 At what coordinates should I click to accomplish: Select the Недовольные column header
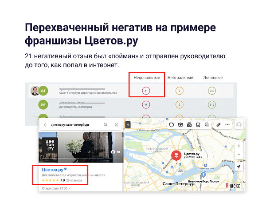click(x=147, y=78)
